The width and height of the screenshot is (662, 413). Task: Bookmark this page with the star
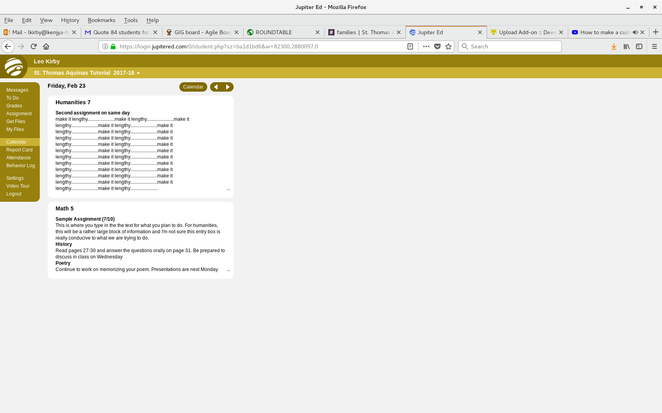(x=448, y=46)
